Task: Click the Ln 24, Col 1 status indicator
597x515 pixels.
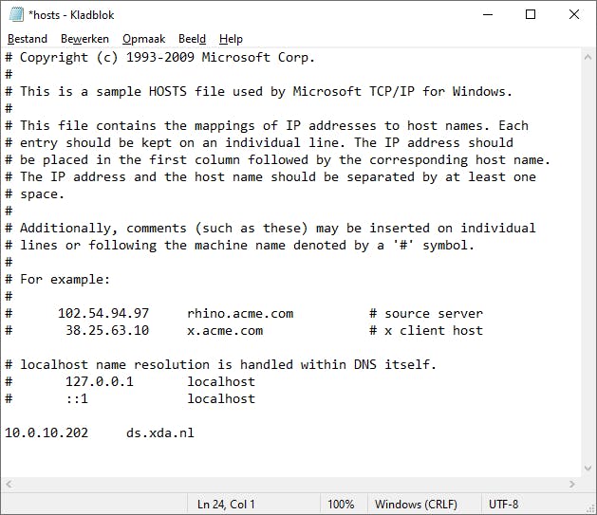Action: [x=226, y=505]
